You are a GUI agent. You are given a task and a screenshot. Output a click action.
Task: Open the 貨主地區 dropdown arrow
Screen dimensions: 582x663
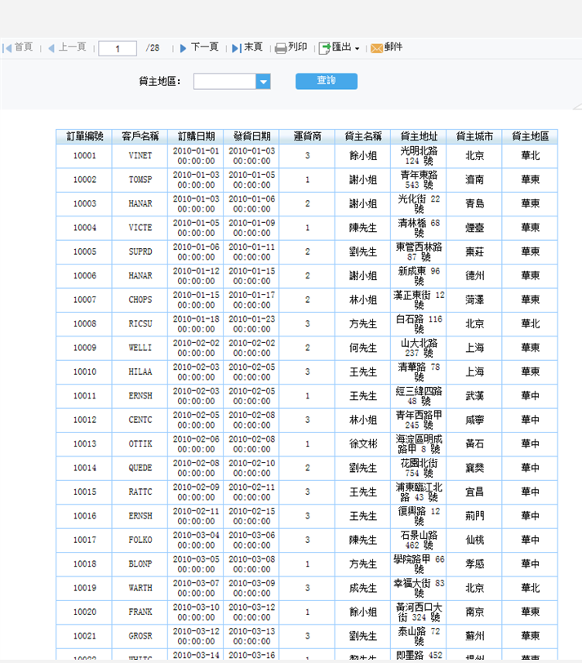pyautogui.click(x=263, y=82)
